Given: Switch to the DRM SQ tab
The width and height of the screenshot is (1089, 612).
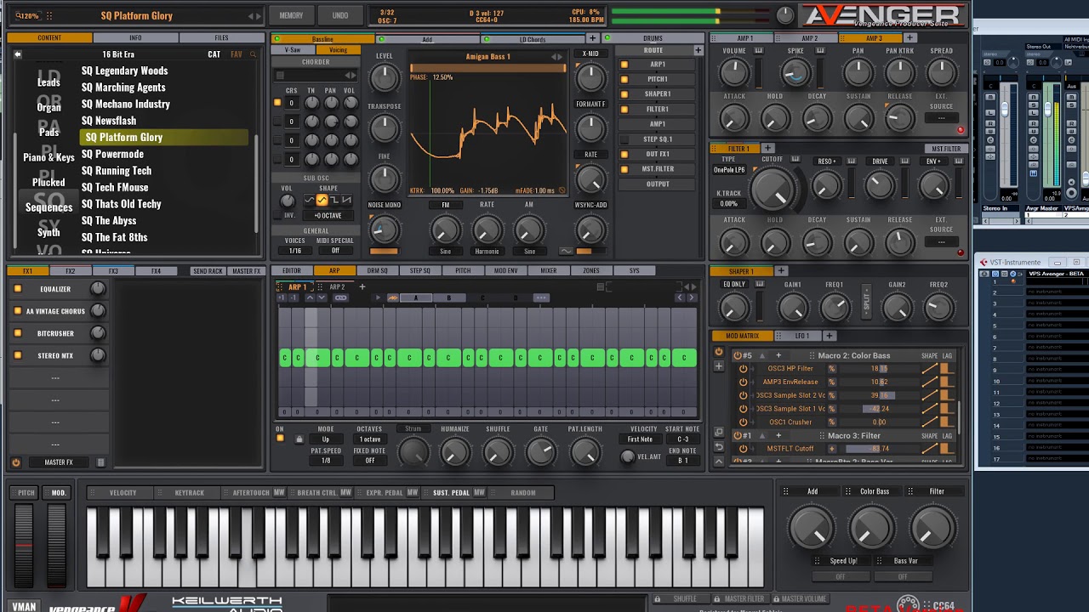Looking at the screenshot, I should pyautogui.click(x=377, y=271).
